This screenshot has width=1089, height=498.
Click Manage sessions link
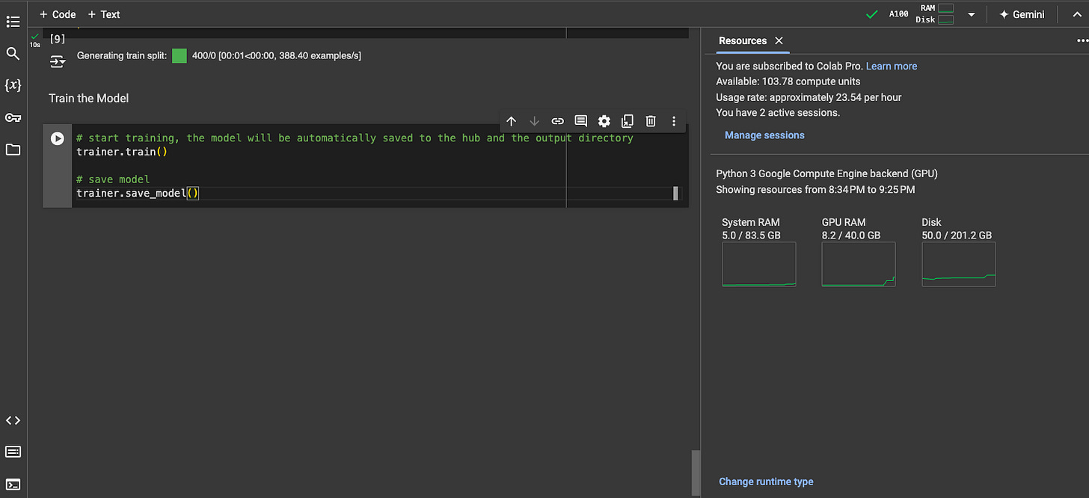click(x=764, y=135)
